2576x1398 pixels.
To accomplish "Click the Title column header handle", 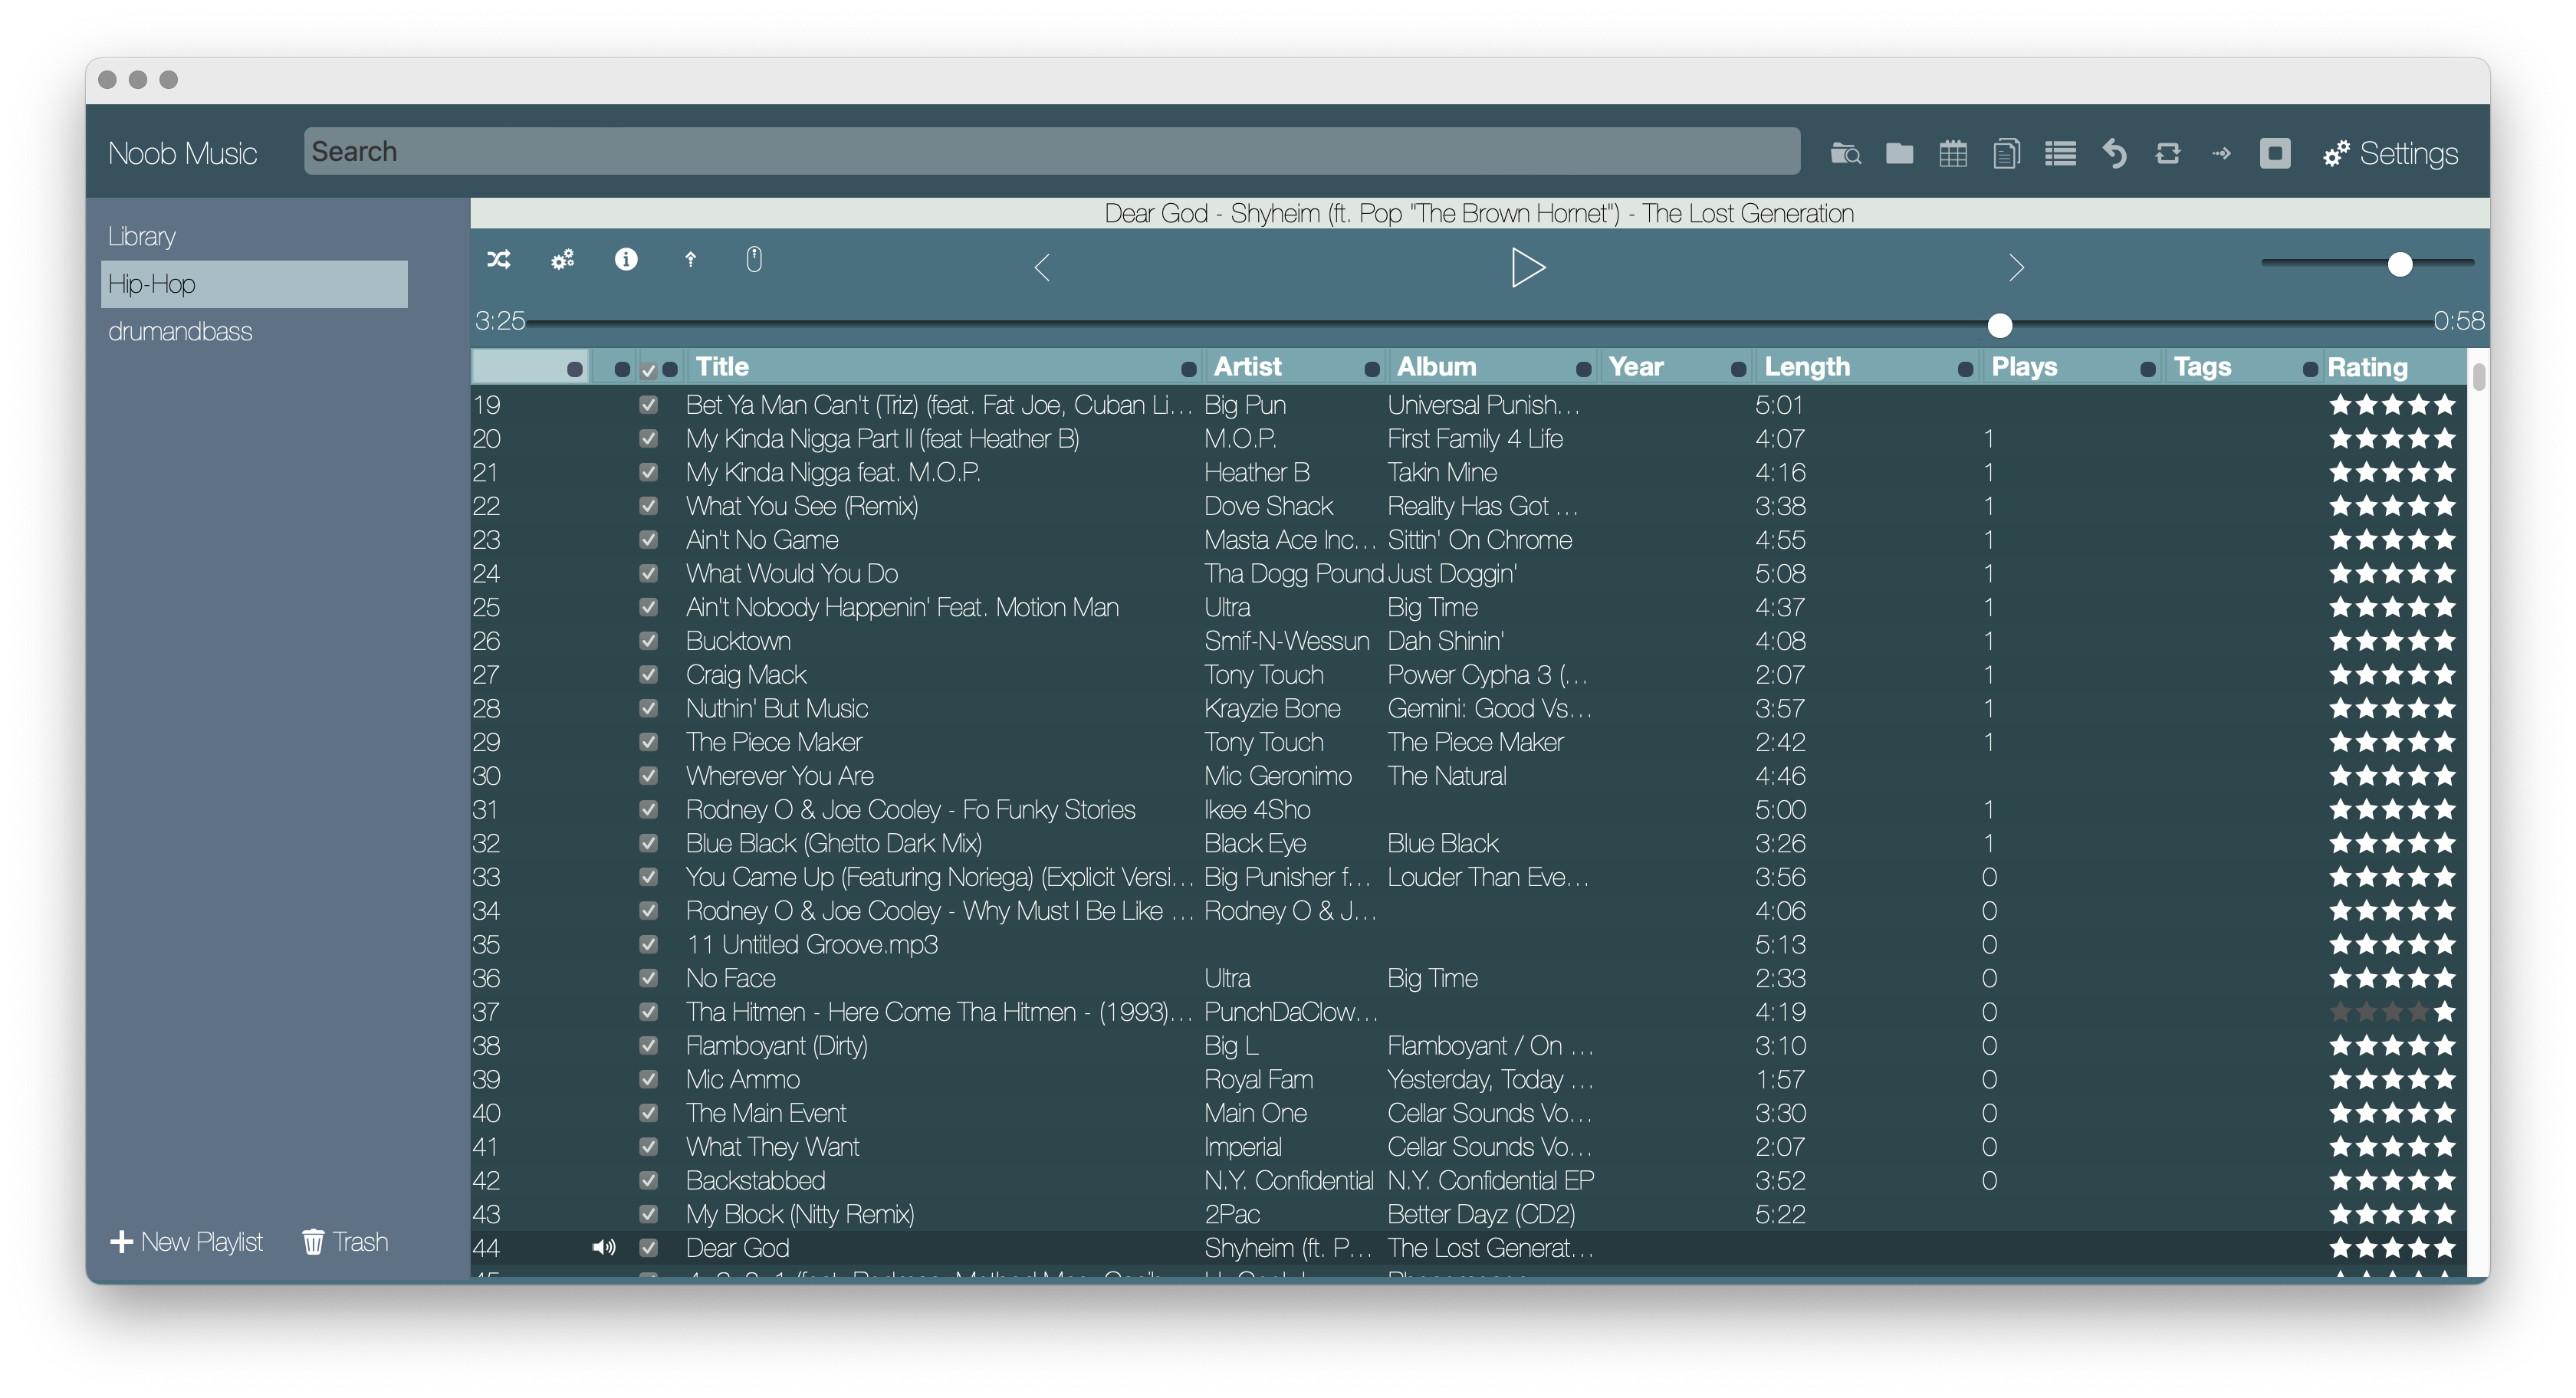I will pos(1188,369).
